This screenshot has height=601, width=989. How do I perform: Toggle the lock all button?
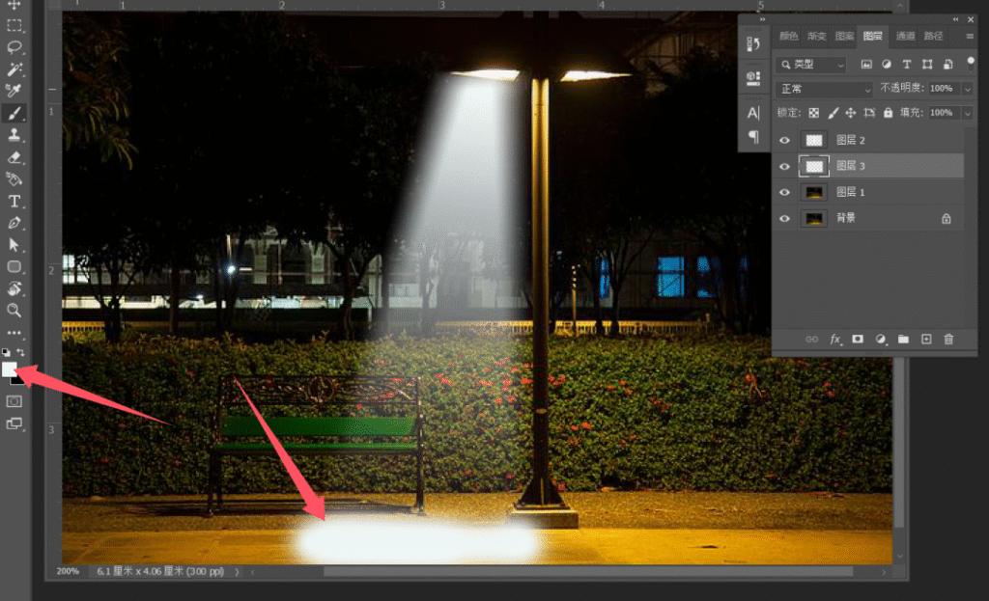889,113
